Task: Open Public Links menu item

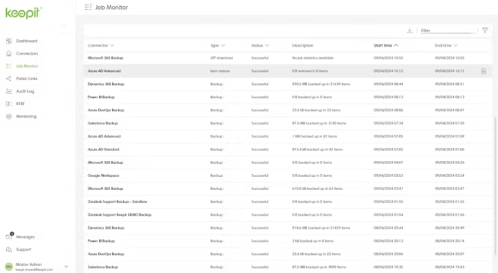Action: point(26,79)
